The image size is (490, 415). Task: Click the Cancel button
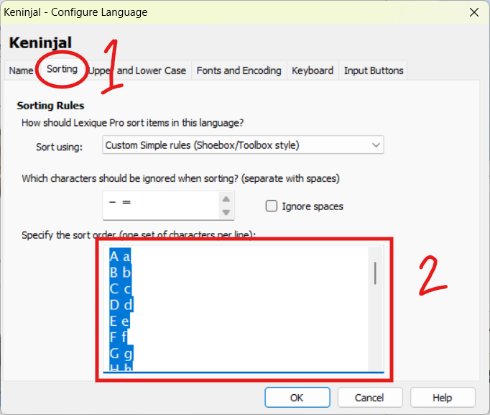click(x=369, y=398)
